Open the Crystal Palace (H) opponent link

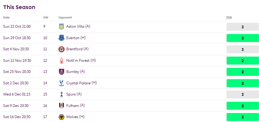click(81, 83)
